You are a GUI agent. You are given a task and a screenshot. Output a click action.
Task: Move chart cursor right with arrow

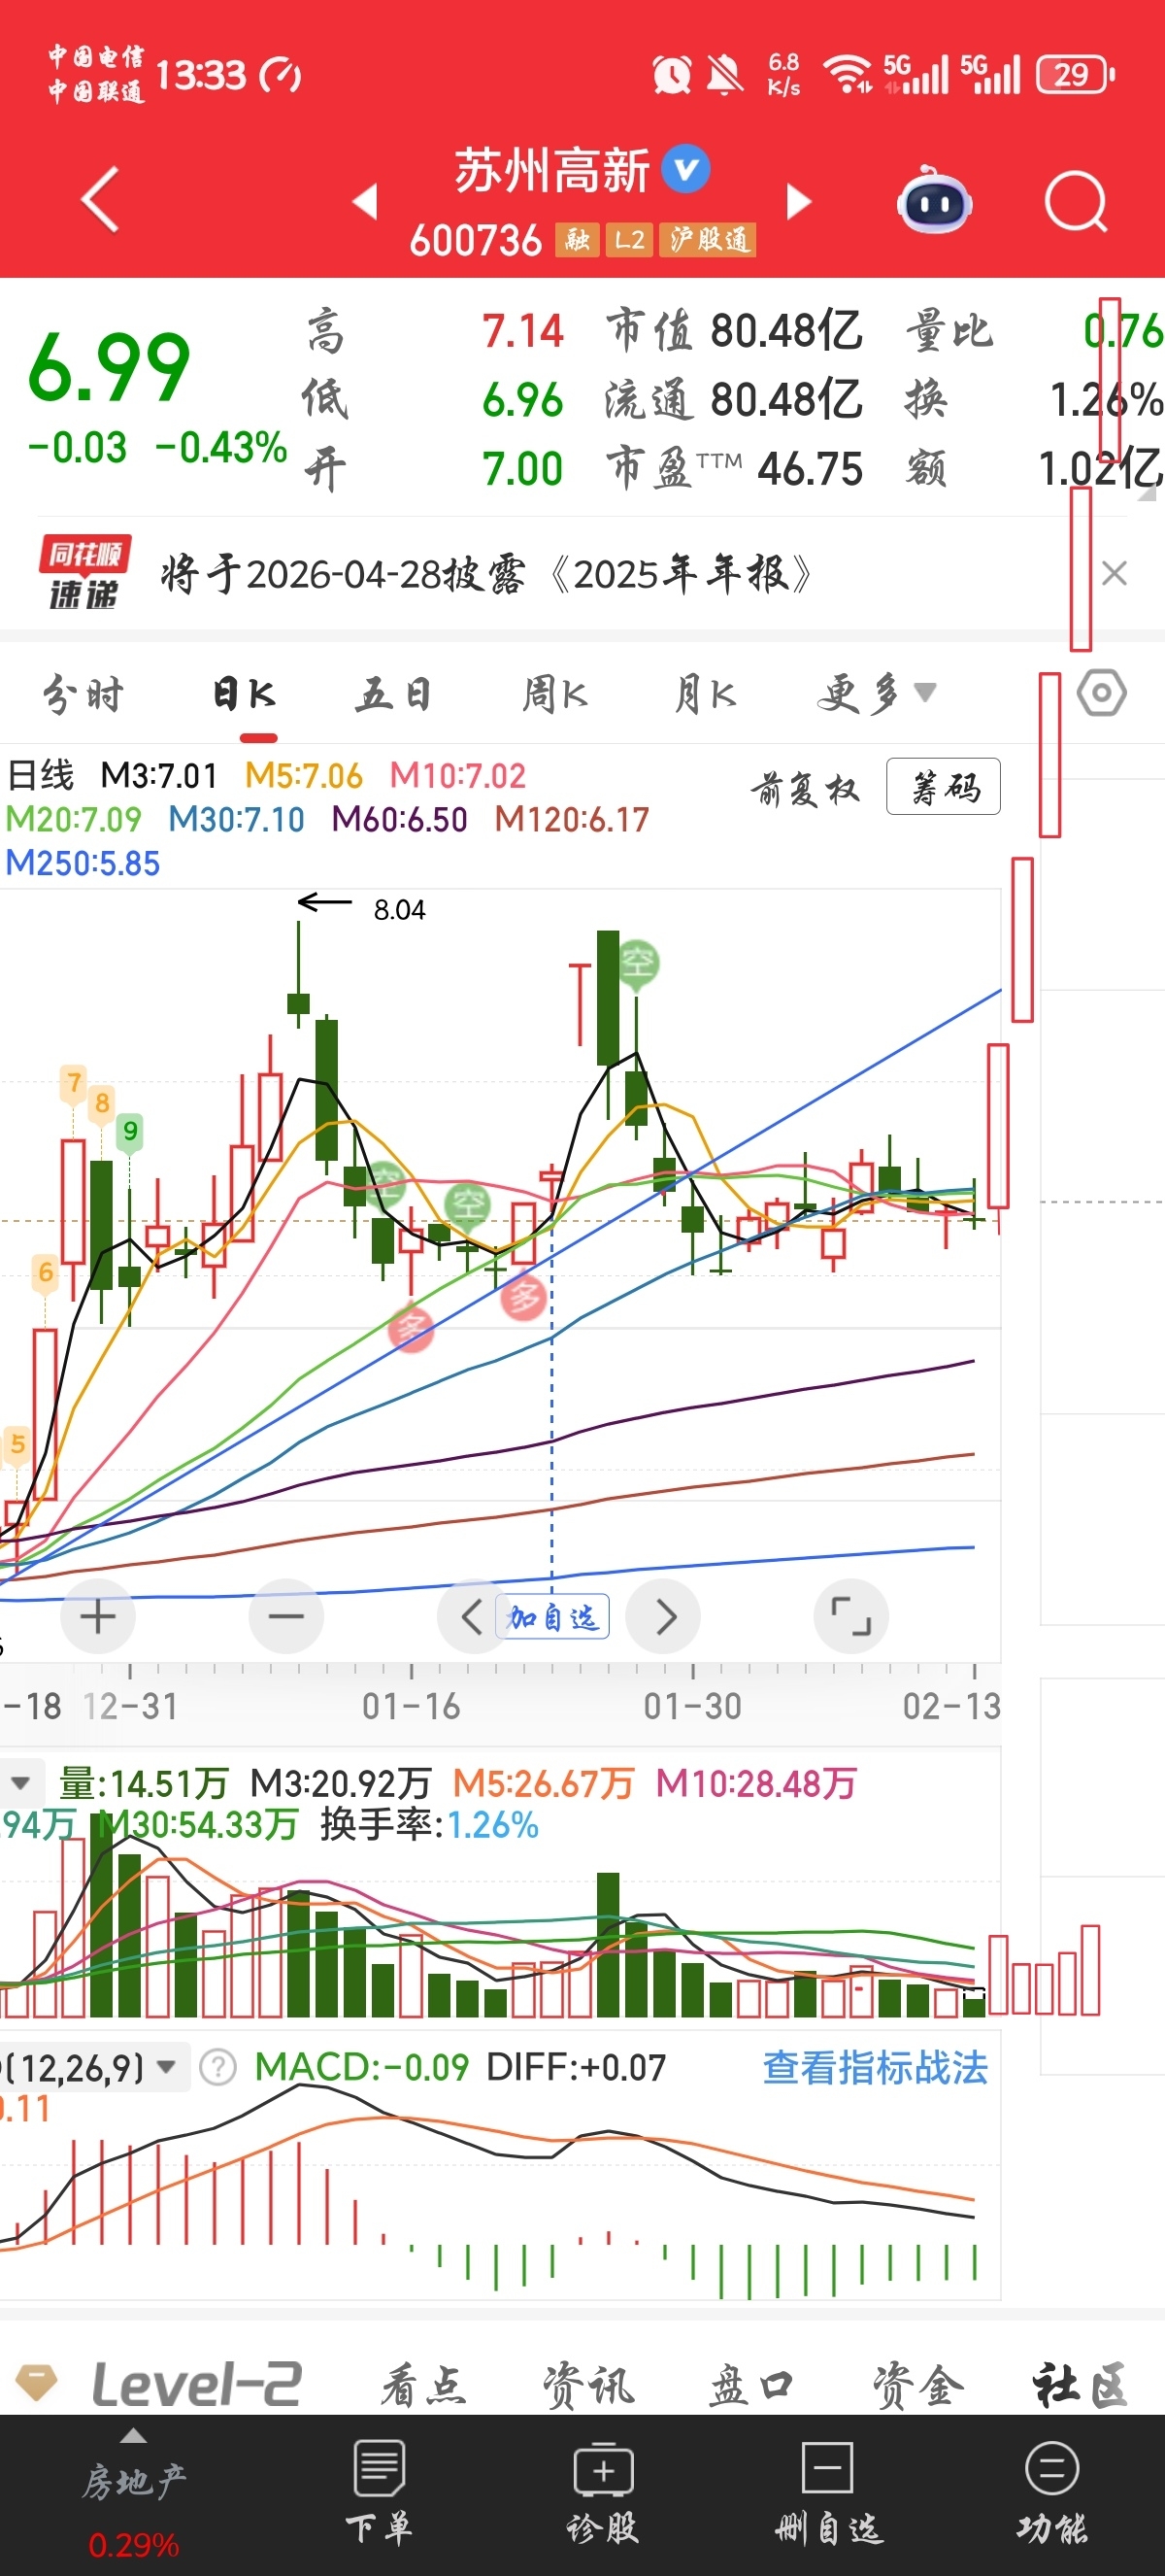[x=664, y=1617]
